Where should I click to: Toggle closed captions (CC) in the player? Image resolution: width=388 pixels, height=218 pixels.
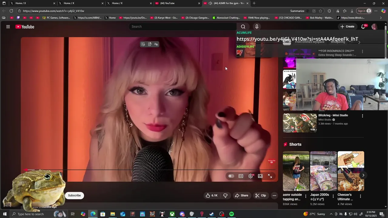241,176
